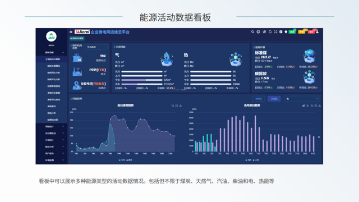Switch 当月逐日趋势 chart to bar view icon
Viewport: 359px width, 202px height.
303,105
